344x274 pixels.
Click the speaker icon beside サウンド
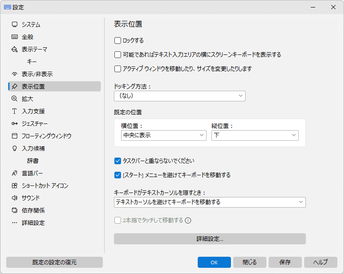click(15, 198)
